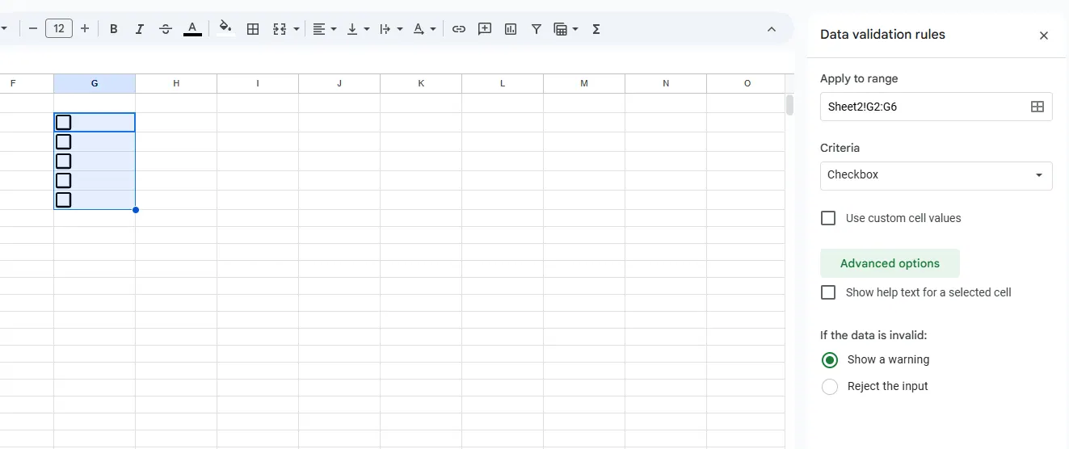Insert a comment from toolbar
The height and width of the screenshot is (449, 1069).
(x=485, y=29)
